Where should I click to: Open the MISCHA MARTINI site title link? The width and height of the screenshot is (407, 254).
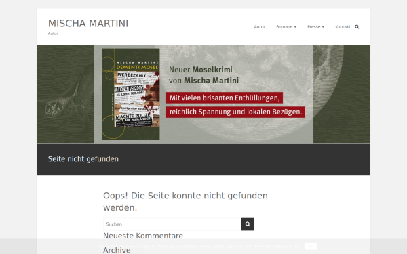pyautogui.click(x=88, y=24)
